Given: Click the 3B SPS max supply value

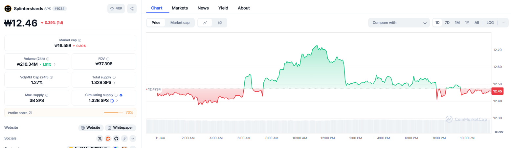Looking at the screenshot, I should coord(37,101).
